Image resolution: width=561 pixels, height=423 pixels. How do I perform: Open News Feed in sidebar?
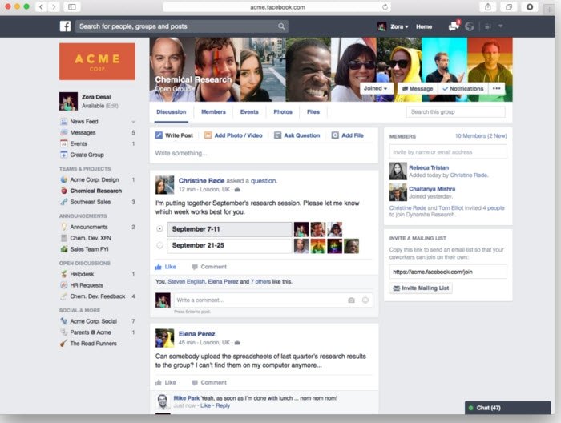coord(84,122)
